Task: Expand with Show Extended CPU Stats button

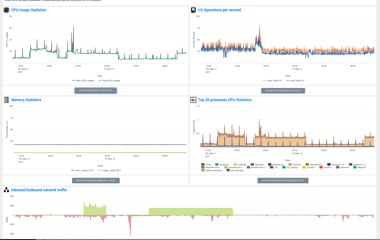Action: [96, 90]
